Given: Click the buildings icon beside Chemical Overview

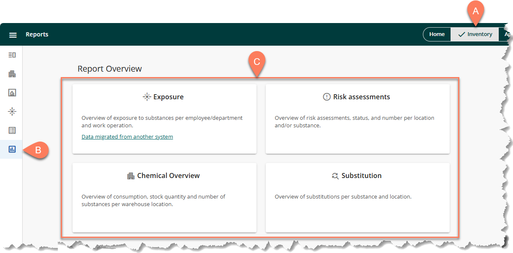Looking at the screenshot, I should tap(131, 176).
